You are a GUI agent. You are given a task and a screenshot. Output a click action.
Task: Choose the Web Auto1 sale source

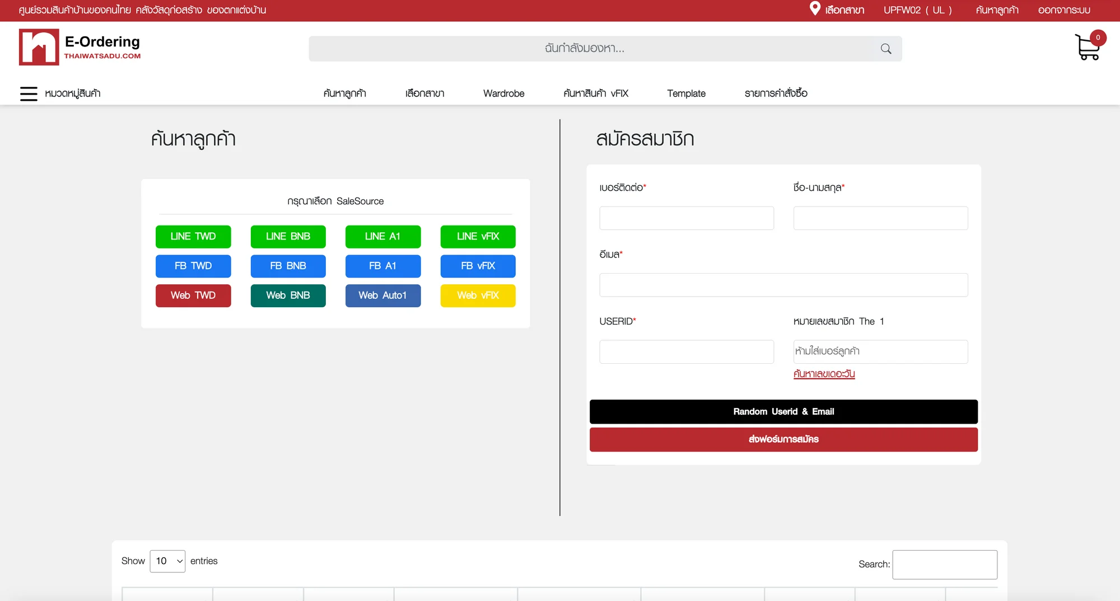click(382, 295)
